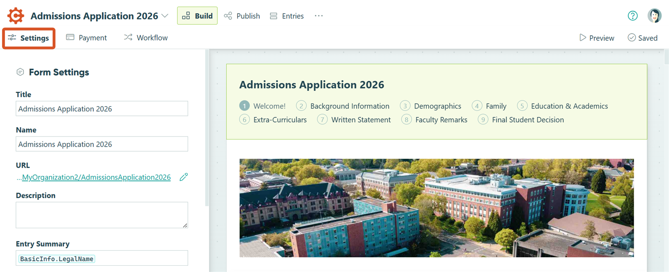Click the Cognito Forms gear logo

(16, 16)
